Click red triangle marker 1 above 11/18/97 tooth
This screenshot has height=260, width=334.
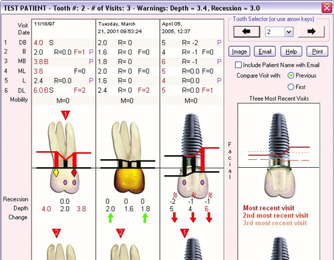(x=65, y=115)
